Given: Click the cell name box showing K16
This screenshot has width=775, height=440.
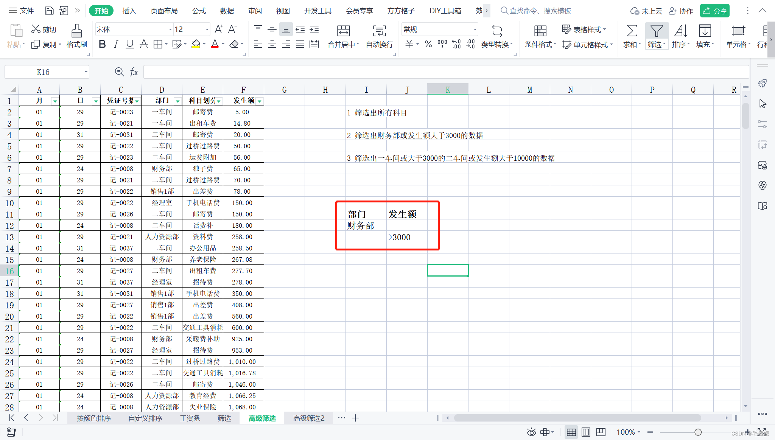Looking at the screenshot, I should pos(43,72).
